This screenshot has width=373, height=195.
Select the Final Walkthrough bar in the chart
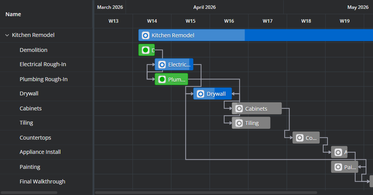point(371,182)
